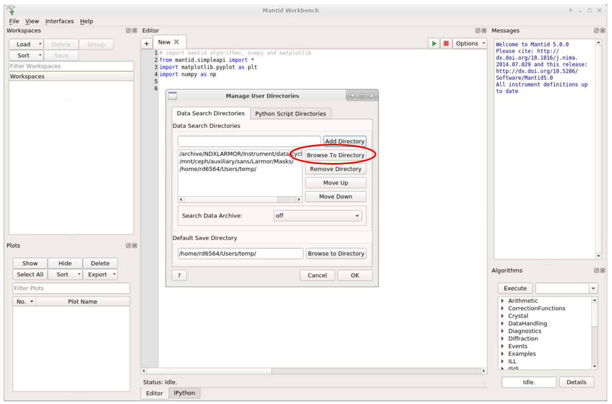Open the help question mark button
Viewport: 612px width, 404px height.
point(179,275)
